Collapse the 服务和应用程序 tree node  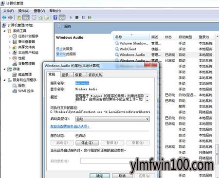click(4, 80)
